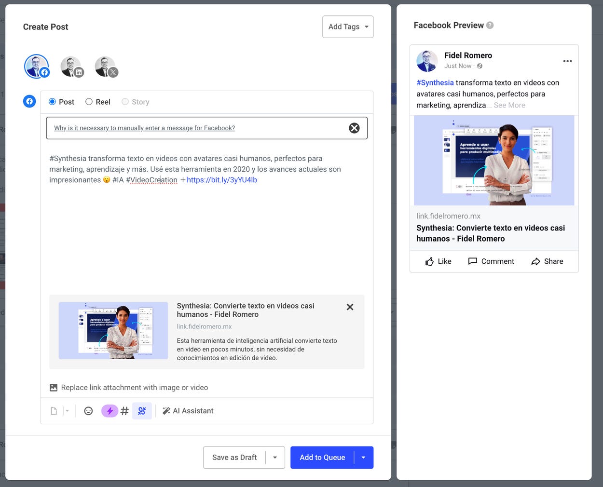Open the help link about Facebook message
The image size is (603, 487).
coord(144,128)
